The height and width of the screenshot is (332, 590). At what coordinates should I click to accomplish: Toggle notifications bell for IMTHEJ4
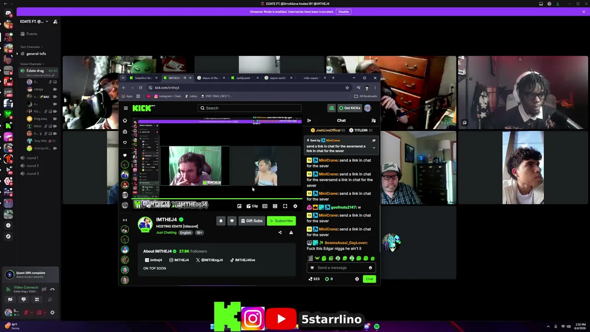pos(221,221)
